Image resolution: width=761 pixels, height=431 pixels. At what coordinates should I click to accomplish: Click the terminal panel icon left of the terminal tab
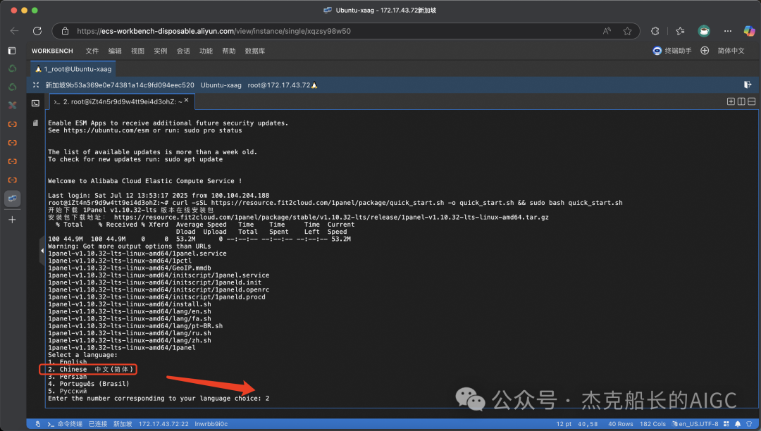35,104
